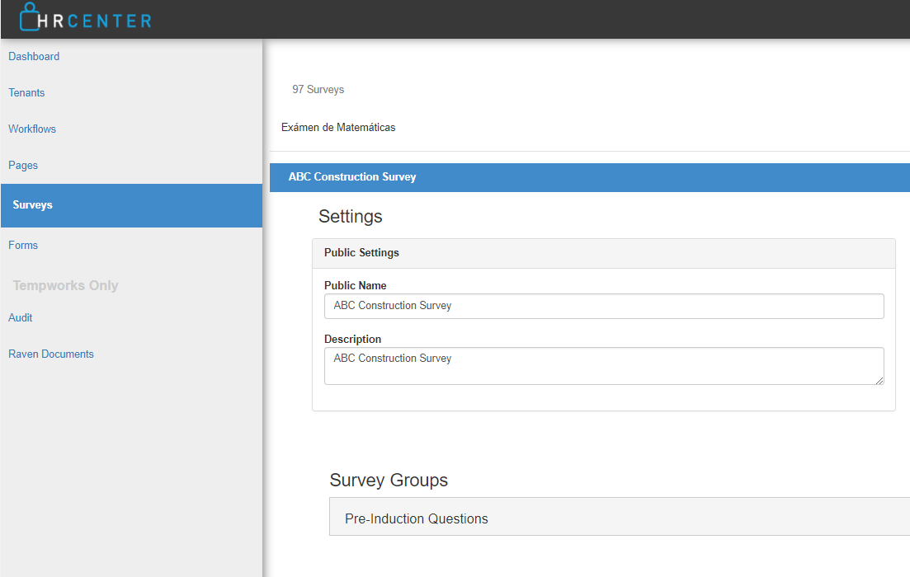910x577 pixels.
Task: Open the Forms section
Action: 23,246
